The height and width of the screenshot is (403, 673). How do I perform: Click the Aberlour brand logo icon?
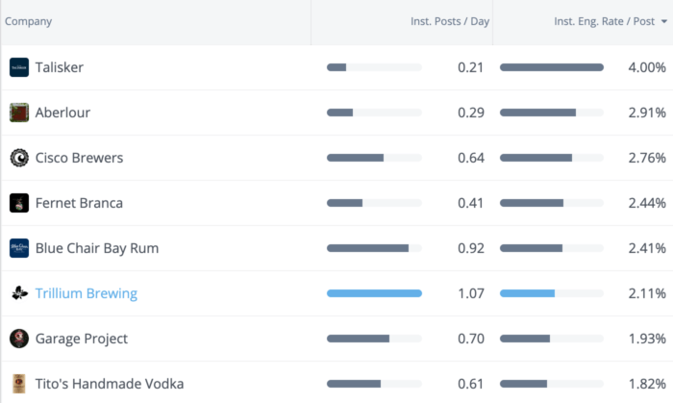(x=19, y=113)
